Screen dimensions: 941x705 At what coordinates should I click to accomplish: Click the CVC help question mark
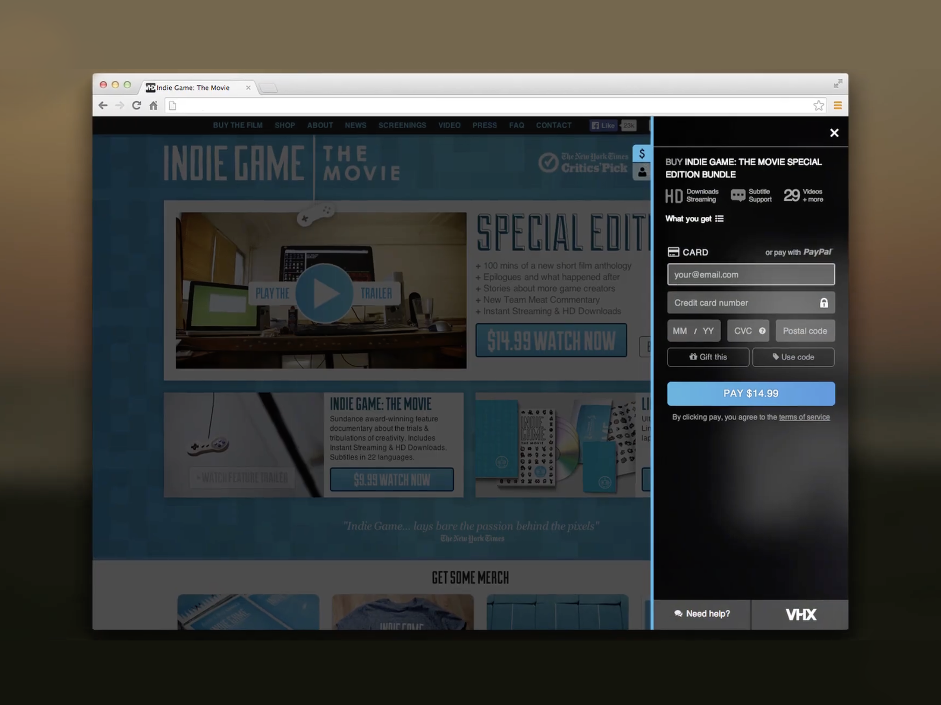[x=762, y=330]
